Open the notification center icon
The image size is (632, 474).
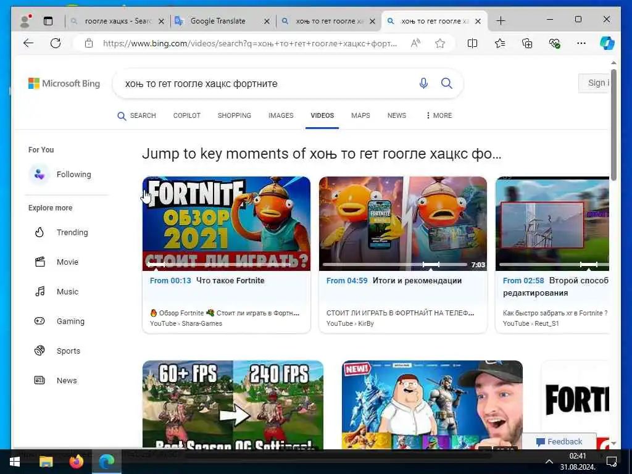[x=612, y=462]
